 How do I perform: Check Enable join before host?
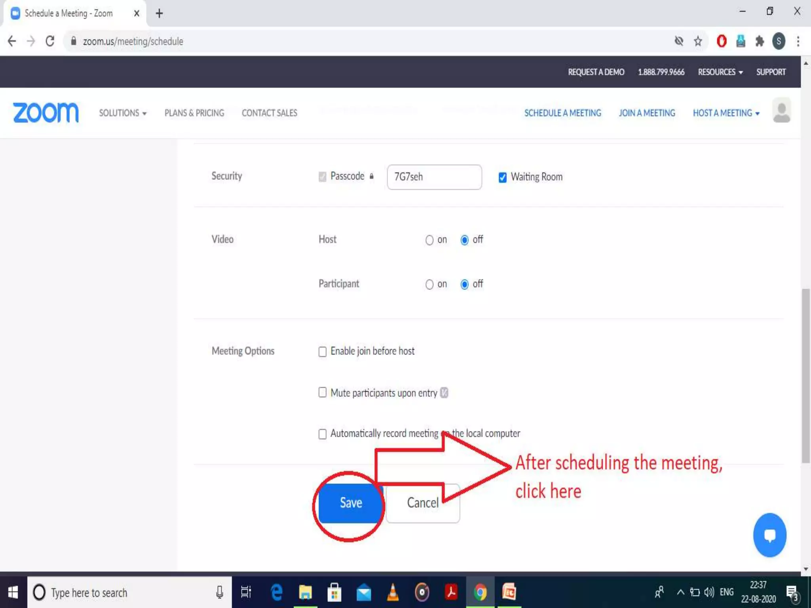coord(322,351)
